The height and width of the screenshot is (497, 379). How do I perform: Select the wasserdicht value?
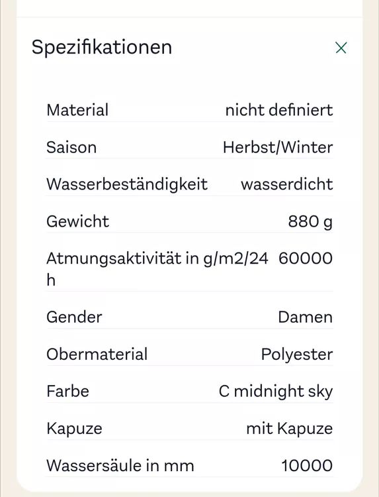[286, 184]
